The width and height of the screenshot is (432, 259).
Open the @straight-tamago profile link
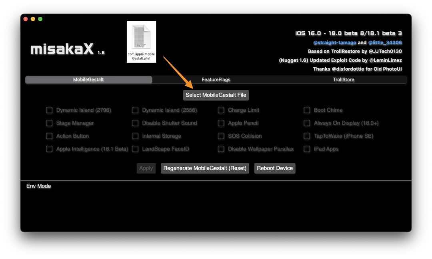(334, 43)
